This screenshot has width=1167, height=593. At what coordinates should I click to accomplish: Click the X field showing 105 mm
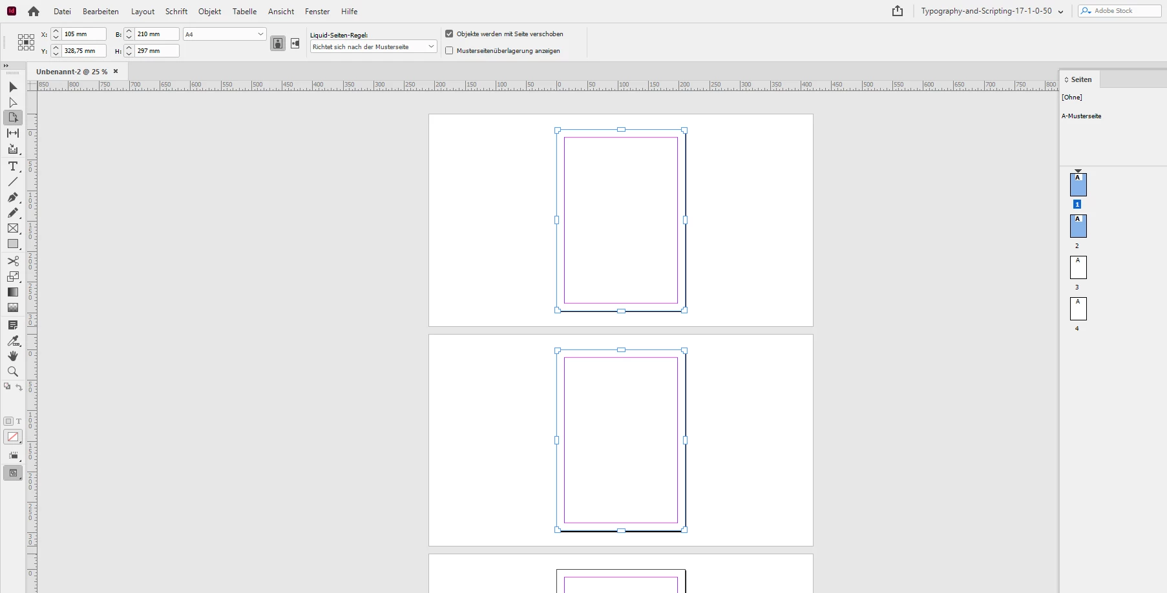[84, 34]
